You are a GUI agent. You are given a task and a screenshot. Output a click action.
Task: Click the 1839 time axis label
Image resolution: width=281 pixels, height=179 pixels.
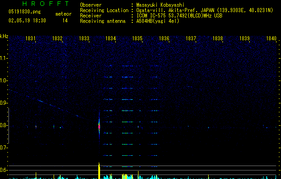point(244,38)
